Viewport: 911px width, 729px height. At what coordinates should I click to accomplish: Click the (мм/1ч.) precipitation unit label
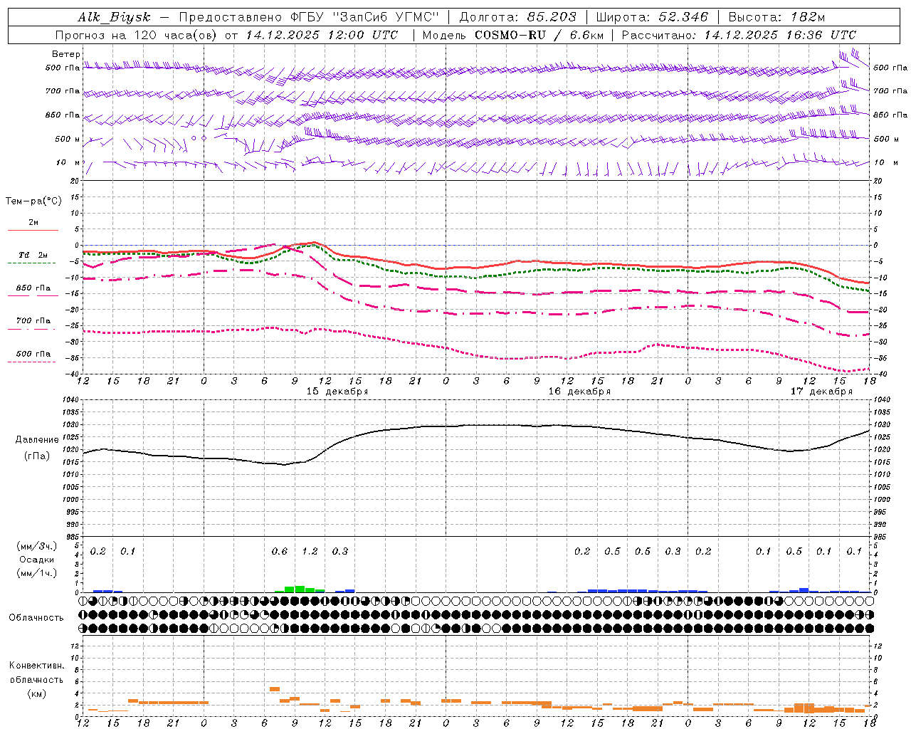pyautogui.click(x=37, y=573)
